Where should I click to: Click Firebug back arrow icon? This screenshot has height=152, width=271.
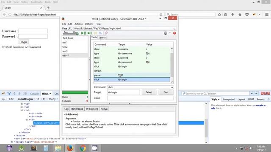click(14, 93)
